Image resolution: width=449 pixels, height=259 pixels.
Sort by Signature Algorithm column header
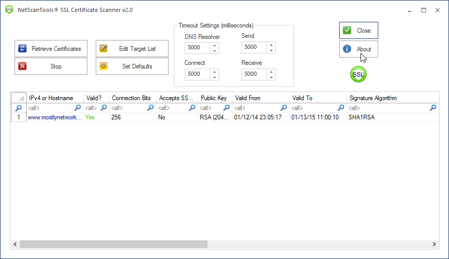(x=393, y=98)
